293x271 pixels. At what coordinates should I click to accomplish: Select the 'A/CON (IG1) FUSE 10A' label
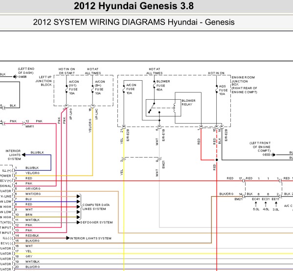click(x=74, y=88)
